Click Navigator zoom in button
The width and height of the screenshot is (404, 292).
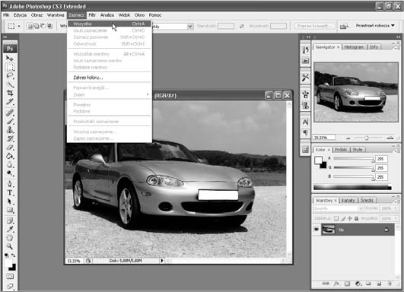point(390,138)
